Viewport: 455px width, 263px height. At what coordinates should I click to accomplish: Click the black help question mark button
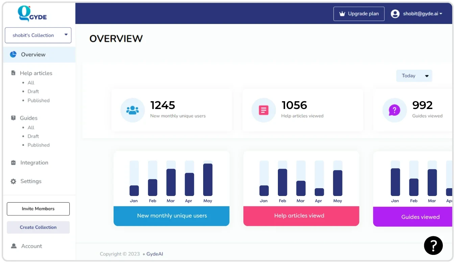click(x=433, y=245)
